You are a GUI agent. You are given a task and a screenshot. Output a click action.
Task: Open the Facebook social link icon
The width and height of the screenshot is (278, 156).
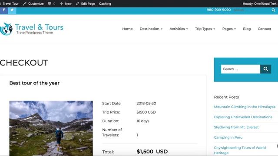coord(4,10)
